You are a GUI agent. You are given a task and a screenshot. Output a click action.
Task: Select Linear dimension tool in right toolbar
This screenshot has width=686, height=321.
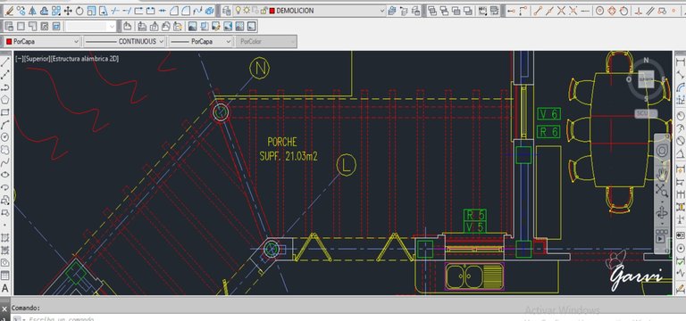point(681,62)
